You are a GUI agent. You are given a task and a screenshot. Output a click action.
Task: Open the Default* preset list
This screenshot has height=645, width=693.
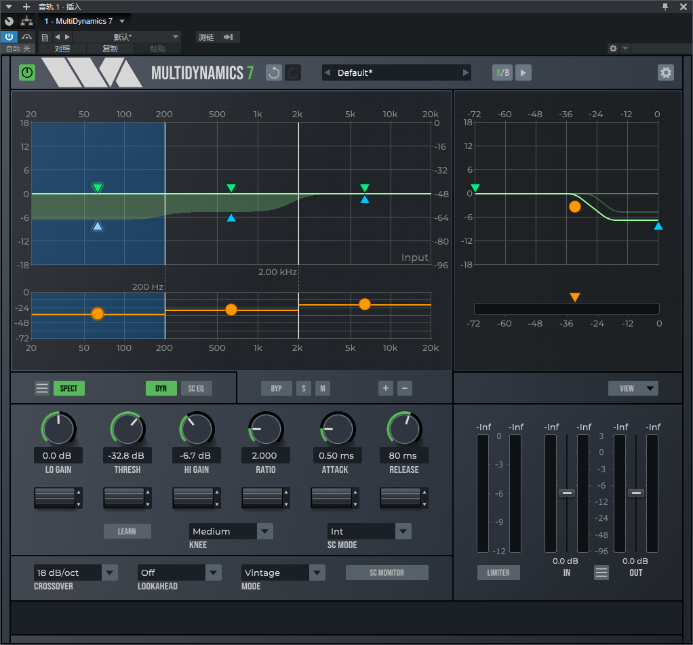coord(396,72)
